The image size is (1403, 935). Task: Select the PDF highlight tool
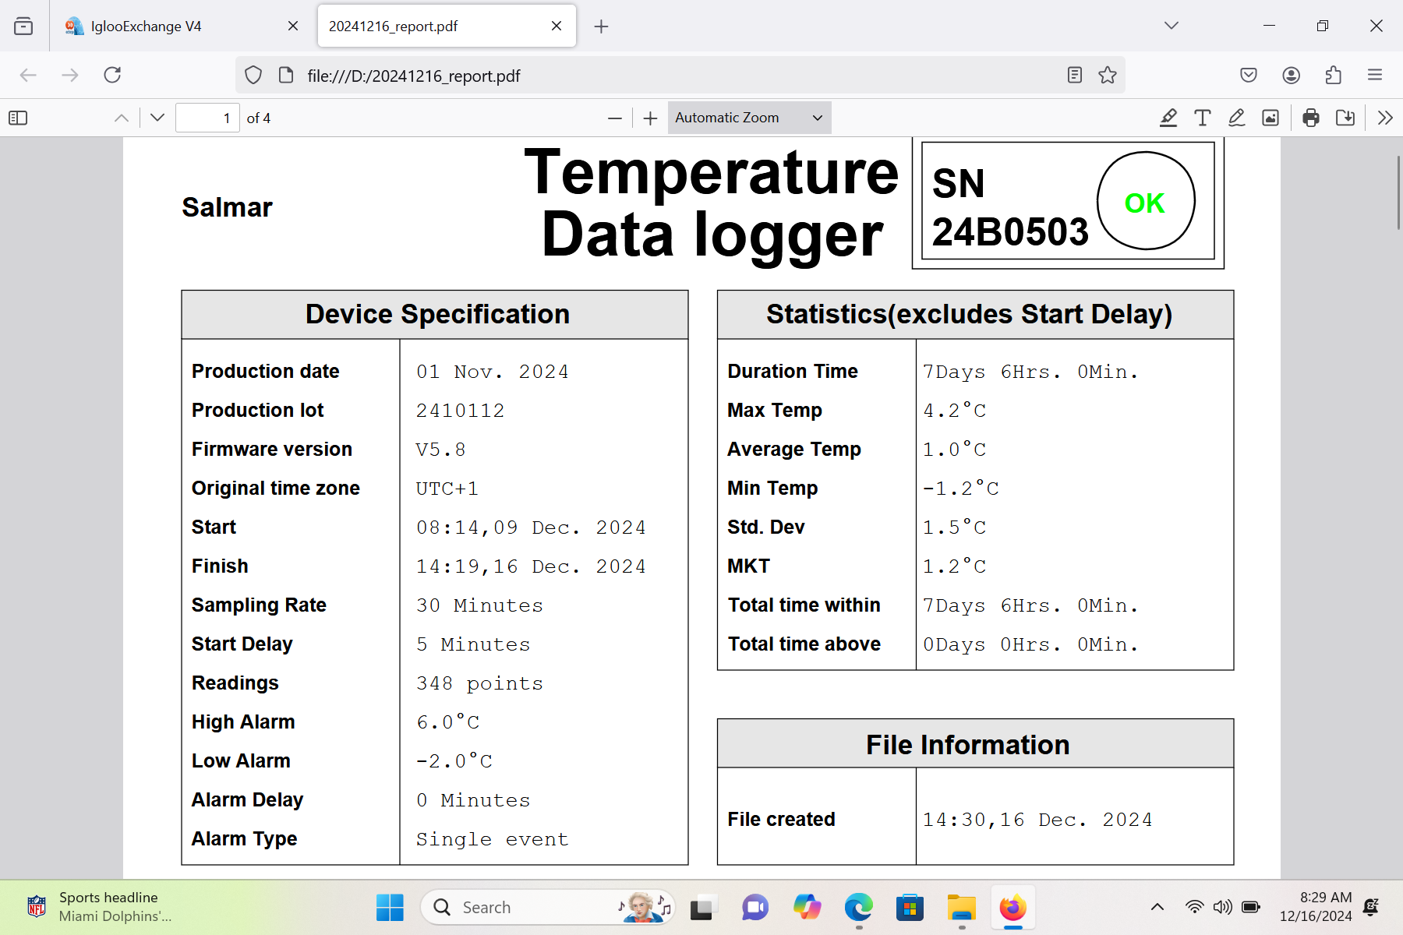coord(1168,118)
